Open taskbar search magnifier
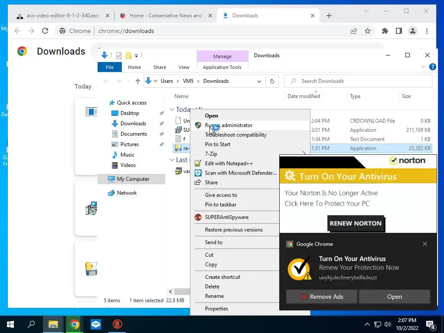 31,324
